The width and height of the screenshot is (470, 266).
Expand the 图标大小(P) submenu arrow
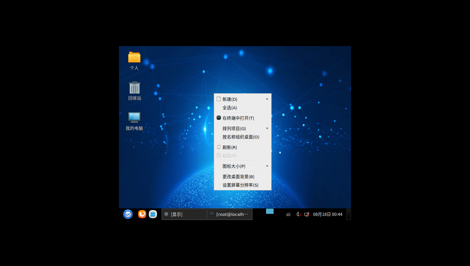point(267,166)
